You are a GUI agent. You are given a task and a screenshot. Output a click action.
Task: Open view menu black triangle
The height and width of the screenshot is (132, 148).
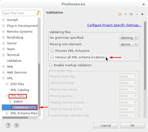142,14
